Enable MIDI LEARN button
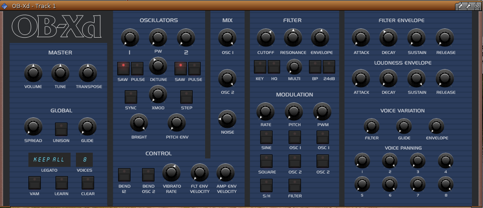The height and width of the screenshot is (208, 483). [x=62, y=182]
